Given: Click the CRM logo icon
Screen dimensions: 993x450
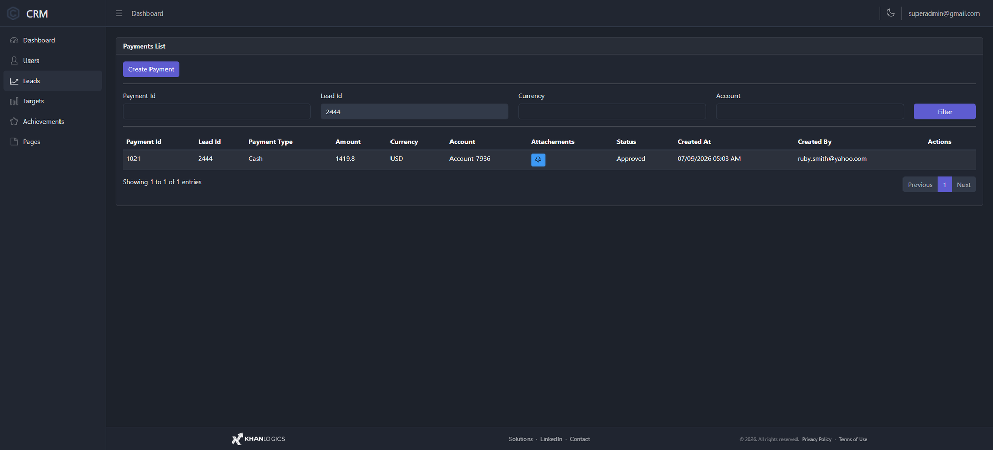Looking at the screenshot, I should (x=13, y=13).
